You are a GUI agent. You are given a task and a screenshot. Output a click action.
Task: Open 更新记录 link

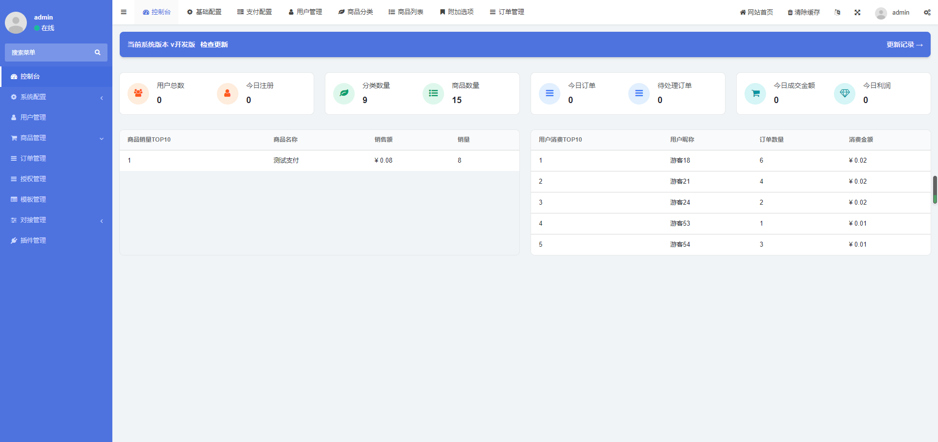tap(905, 44)
